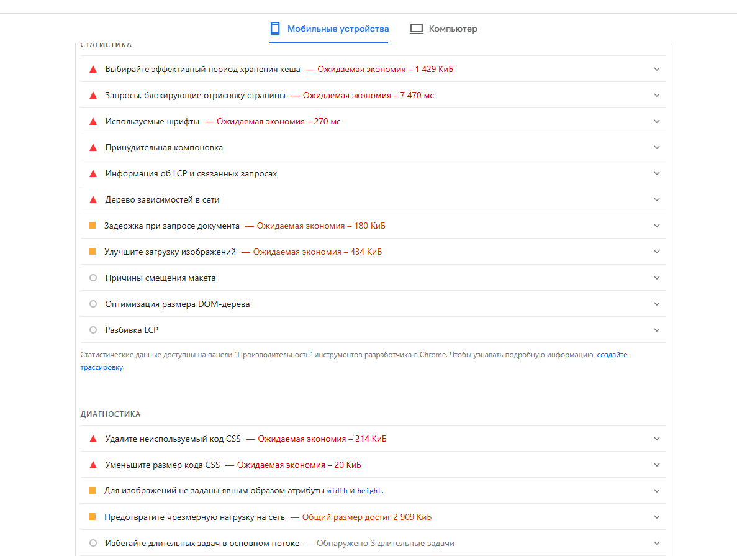The width and height of the screenshot is (737, 556).
Task: Expand the DOM-дерева optimization chevron
Action: 657,304
